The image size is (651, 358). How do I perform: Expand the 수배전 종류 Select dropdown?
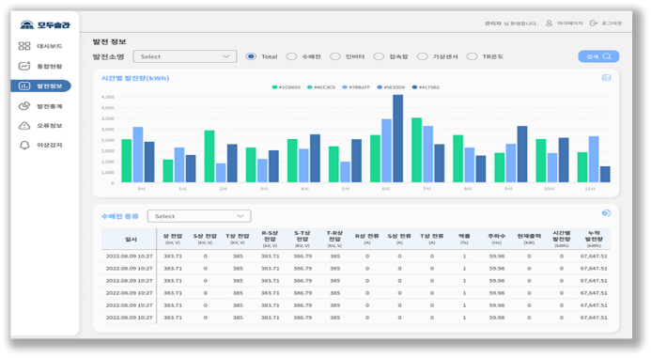(x=199, y=216)
